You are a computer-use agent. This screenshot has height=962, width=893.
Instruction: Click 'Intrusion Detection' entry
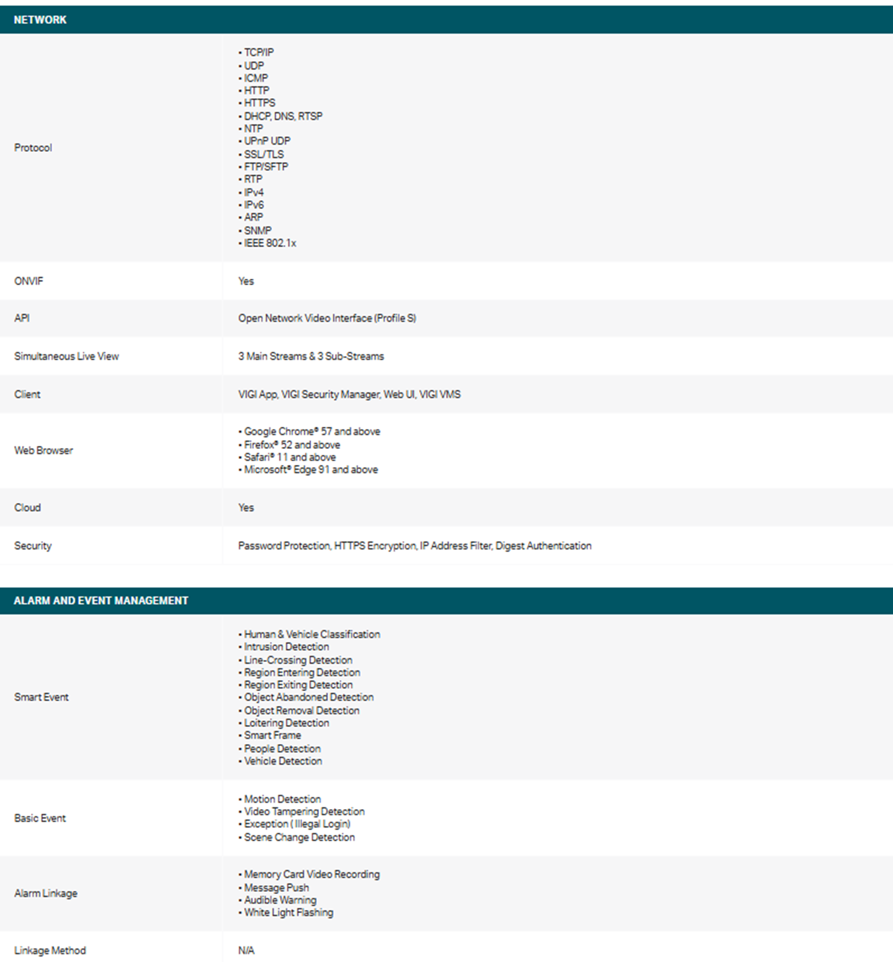pyautogui.click(x=286, y=646)
